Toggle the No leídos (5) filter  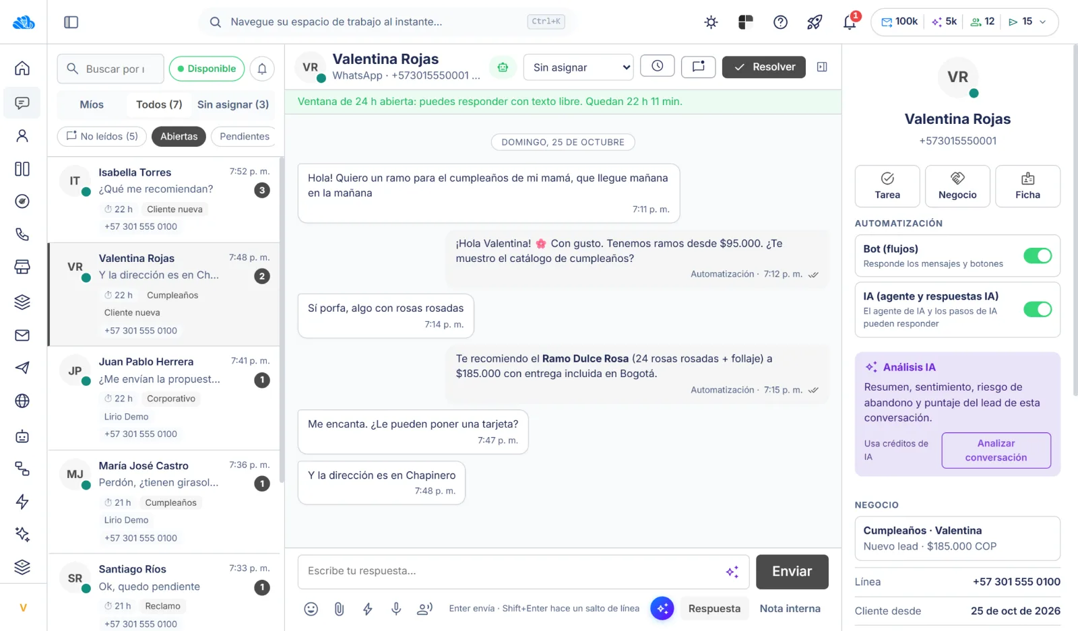click(102, 136)
